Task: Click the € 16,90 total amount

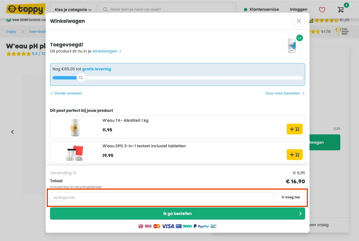Action: click(296, 181)
